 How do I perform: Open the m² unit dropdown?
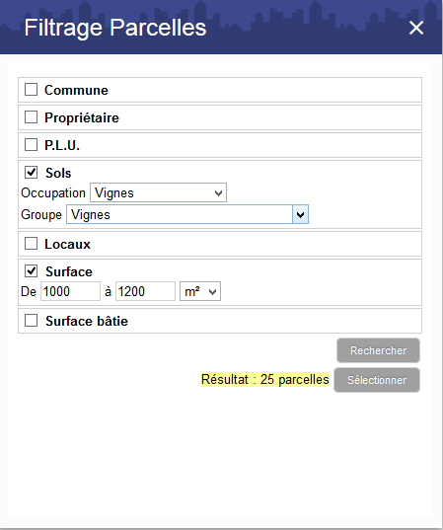point(200,291)
